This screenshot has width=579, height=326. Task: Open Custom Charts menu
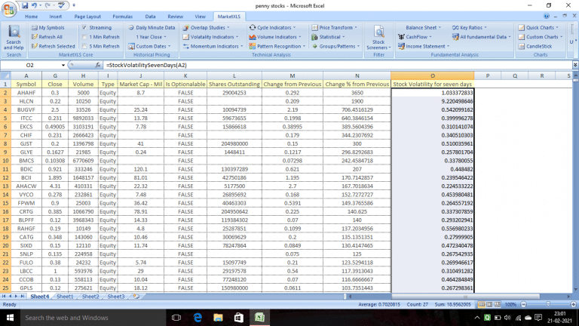coord(541,37)
